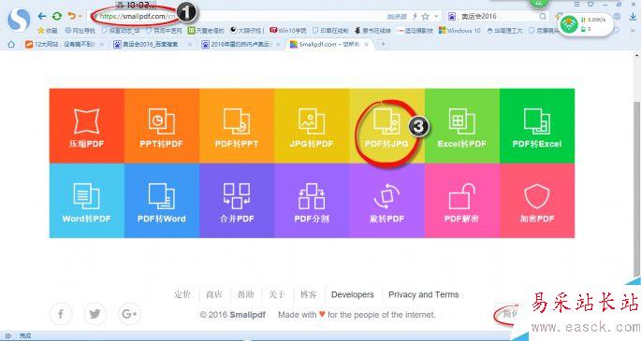641x341 pixels.
Task: Open the 合并PDF merge tile
Action: [x=237, y=201]
